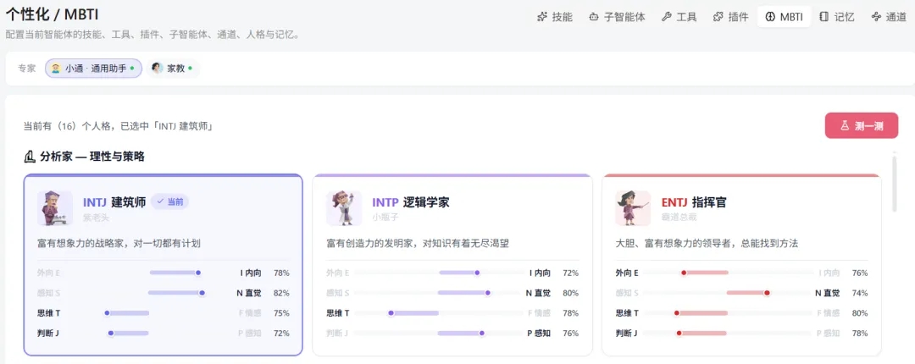Image resolution: width=915 pixels, height=364 pixels.
Task: Select the MBTI tab
Action: tap(785, 17)
